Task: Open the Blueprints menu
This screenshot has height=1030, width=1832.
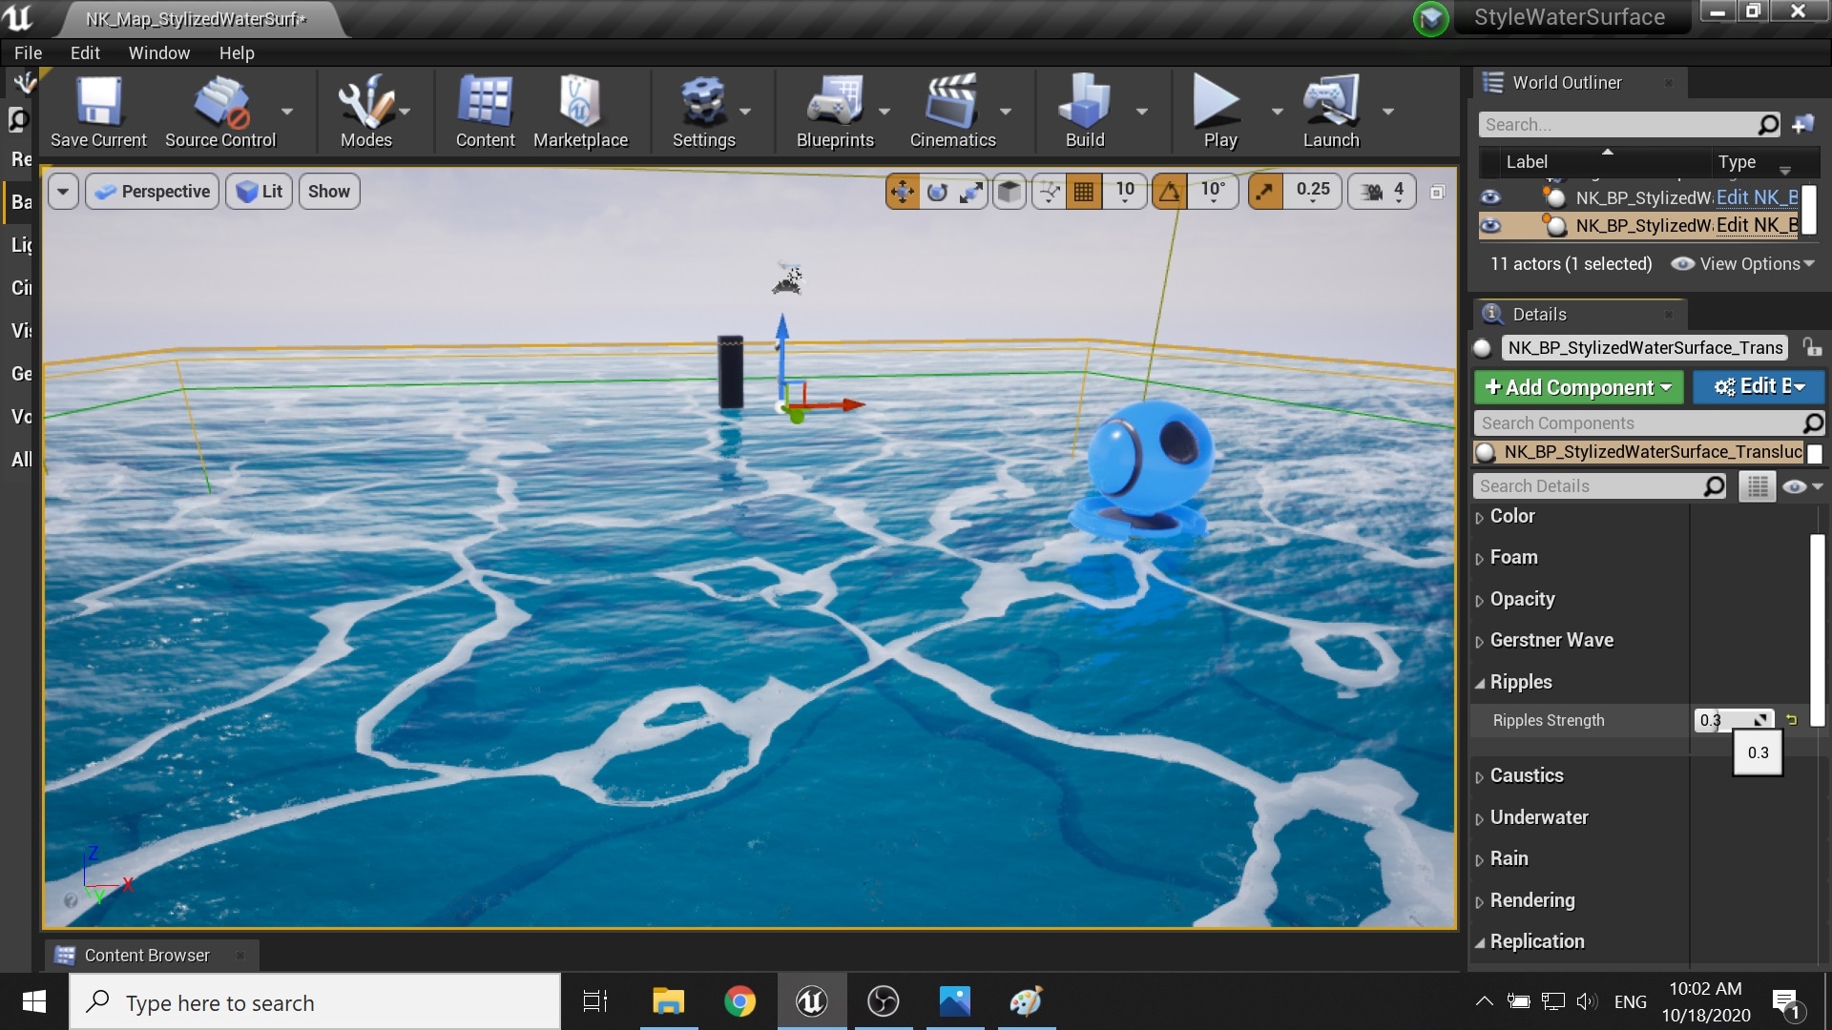Action: (836, 110)
